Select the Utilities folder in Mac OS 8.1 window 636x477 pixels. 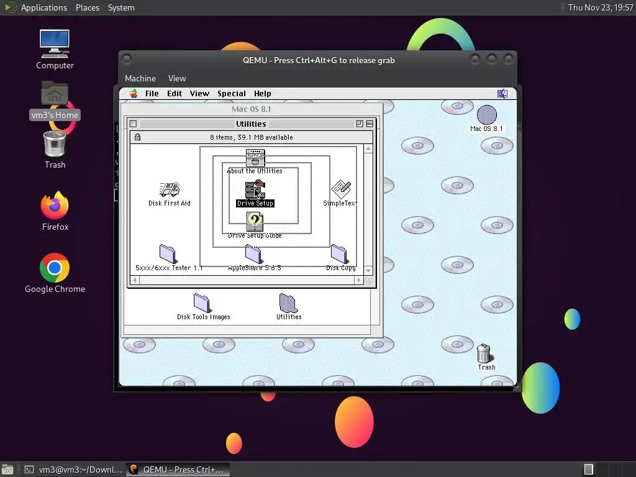pyautogui.click(x=288, y=303)
